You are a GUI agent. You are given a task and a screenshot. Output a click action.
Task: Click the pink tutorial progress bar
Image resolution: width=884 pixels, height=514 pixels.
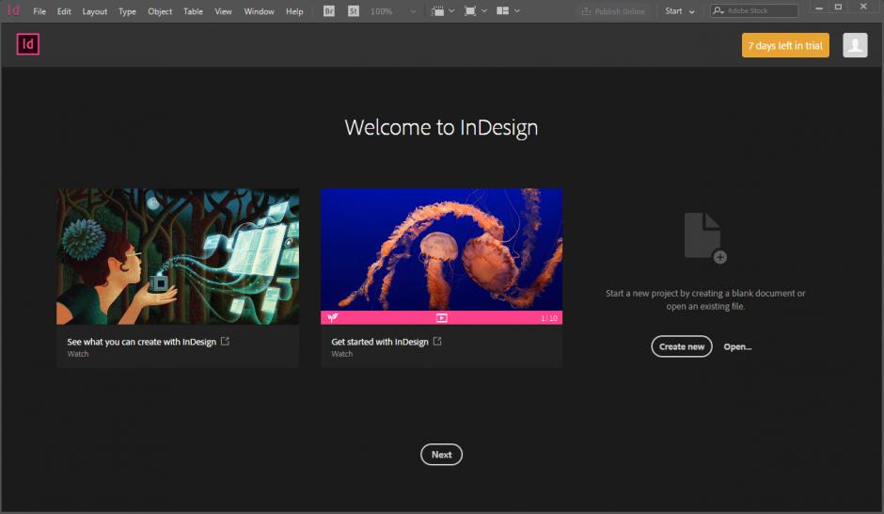click(x=441, y=317)
